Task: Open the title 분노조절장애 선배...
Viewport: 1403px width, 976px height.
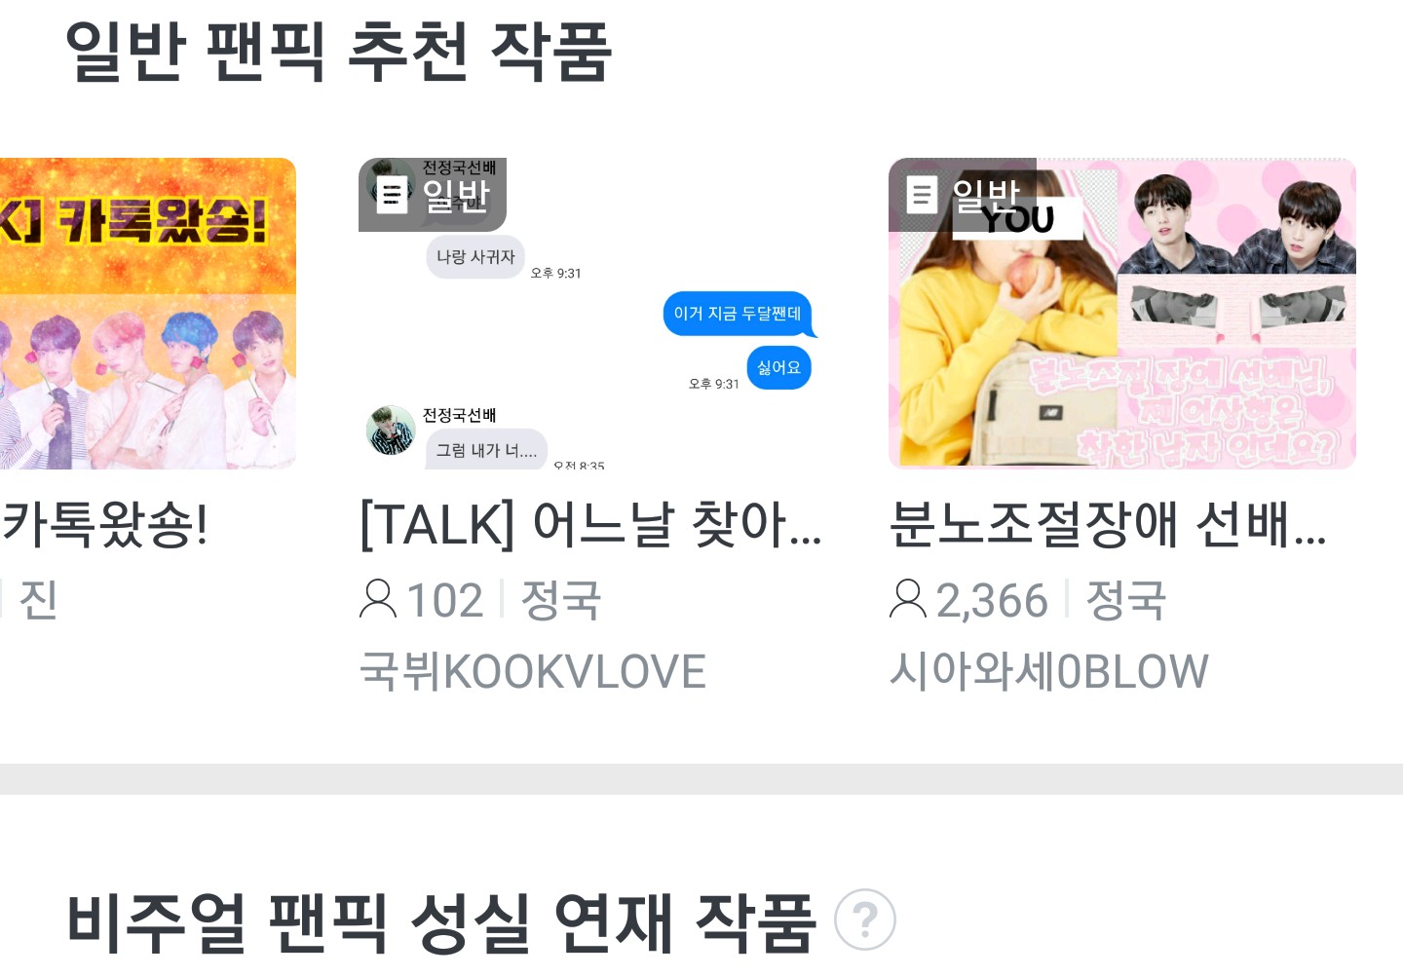Action: (x=1108, y=524)
